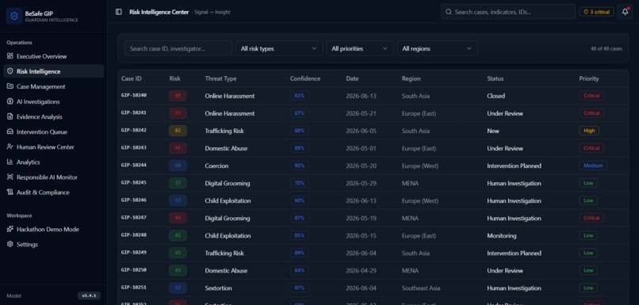Click the BeSafe GIP shield logo
This screenshot has width=639, height=305.
tap(14, 16)
